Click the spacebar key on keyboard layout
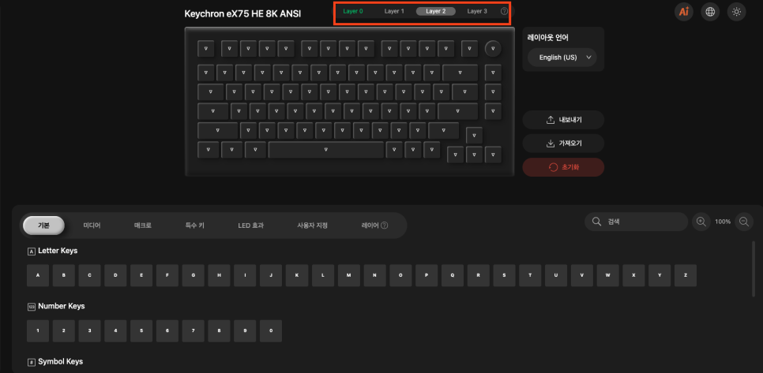The width and height of the screenshot is (763, 373). (x=326, y=150)
